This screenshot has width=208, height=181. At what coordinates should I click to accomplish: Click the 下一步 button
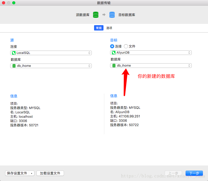coord(194,173)
